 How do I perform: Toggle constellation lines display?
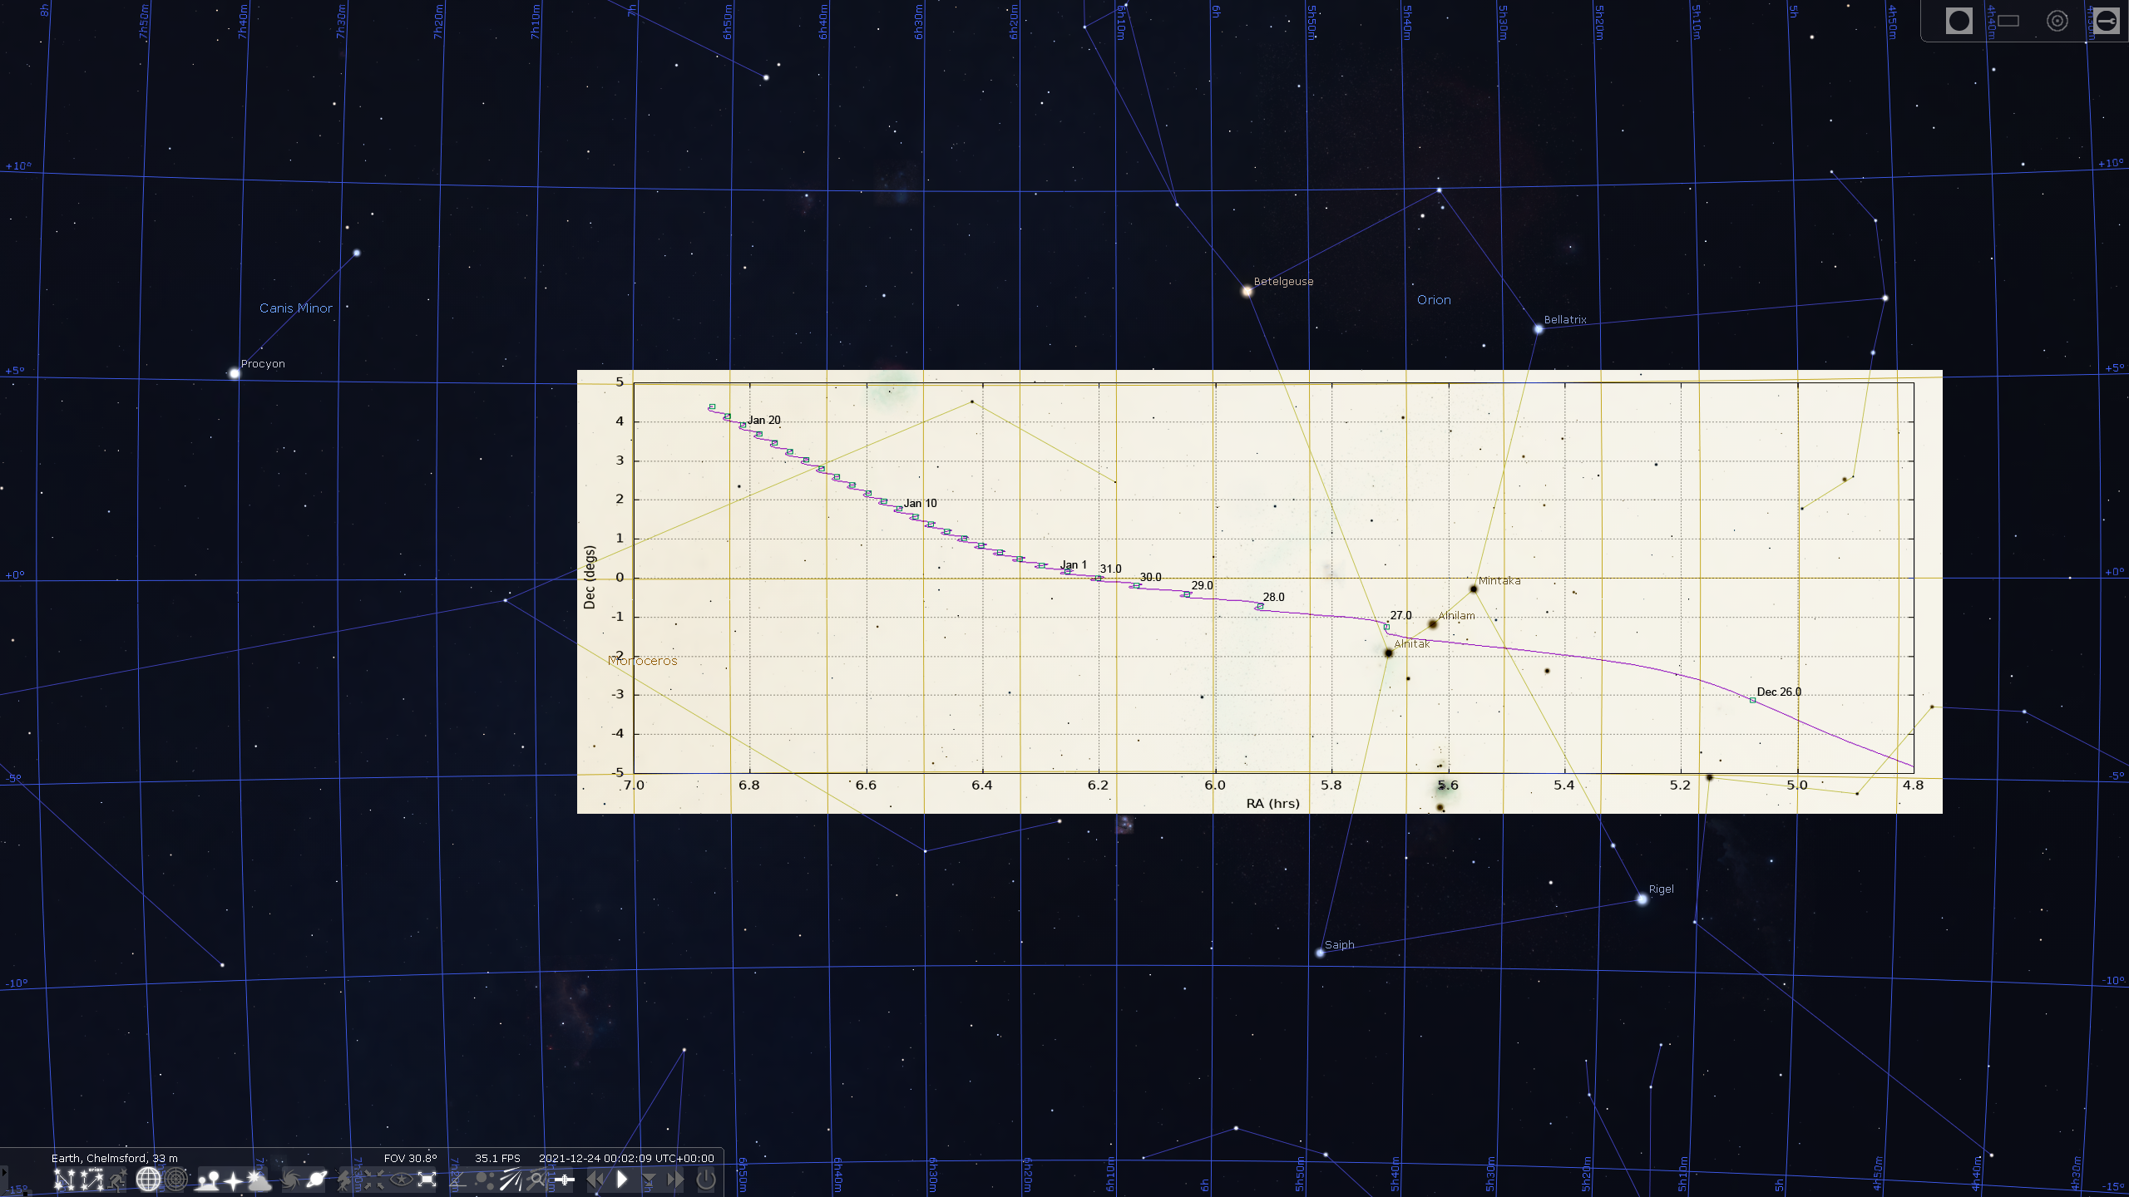click(64, 1180)
